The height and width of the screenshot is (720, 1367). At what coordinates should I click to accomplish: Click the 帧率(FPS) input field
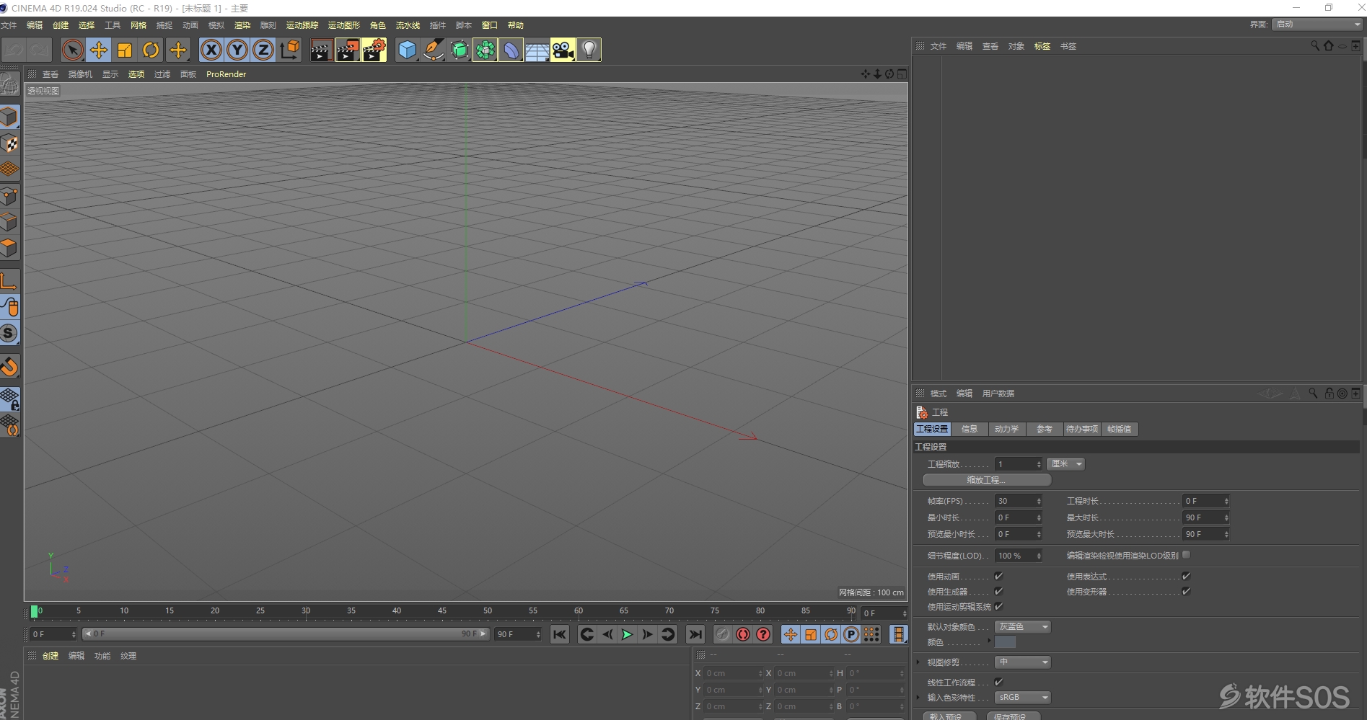click(x=1019, y=501)
